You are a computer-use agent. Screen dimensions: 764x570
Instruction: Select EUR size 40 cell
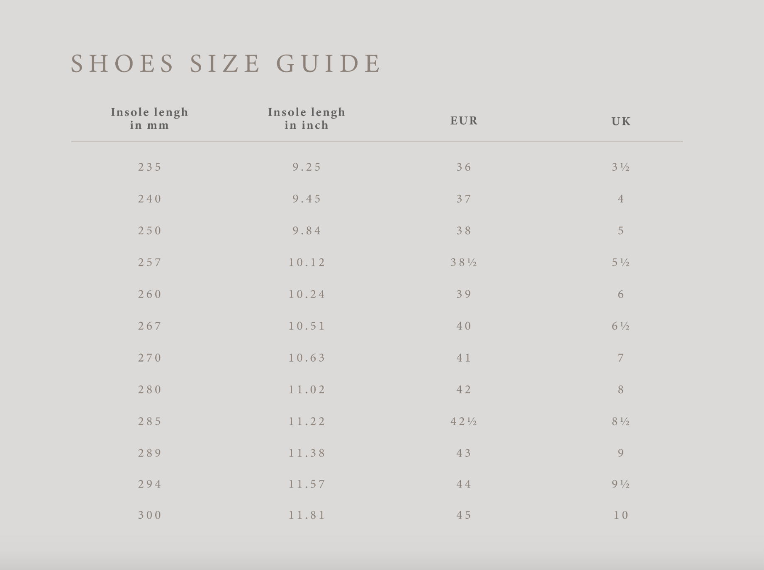pos(464,326)
